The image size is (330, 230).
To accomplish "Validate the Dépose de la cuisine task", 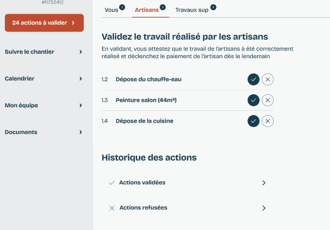I will (x=253, y=121).
